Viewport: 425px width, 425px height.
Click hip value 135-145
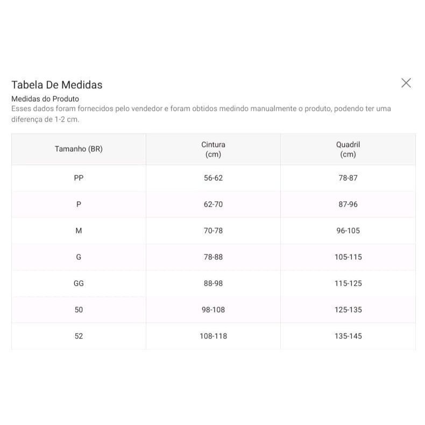pos(348,336)
